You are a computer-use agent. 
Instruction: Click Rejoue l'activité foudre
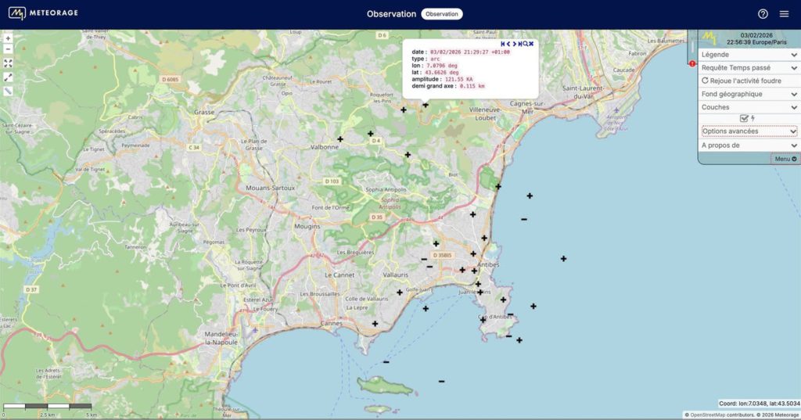pyautogui.click(x=743, y=81)
